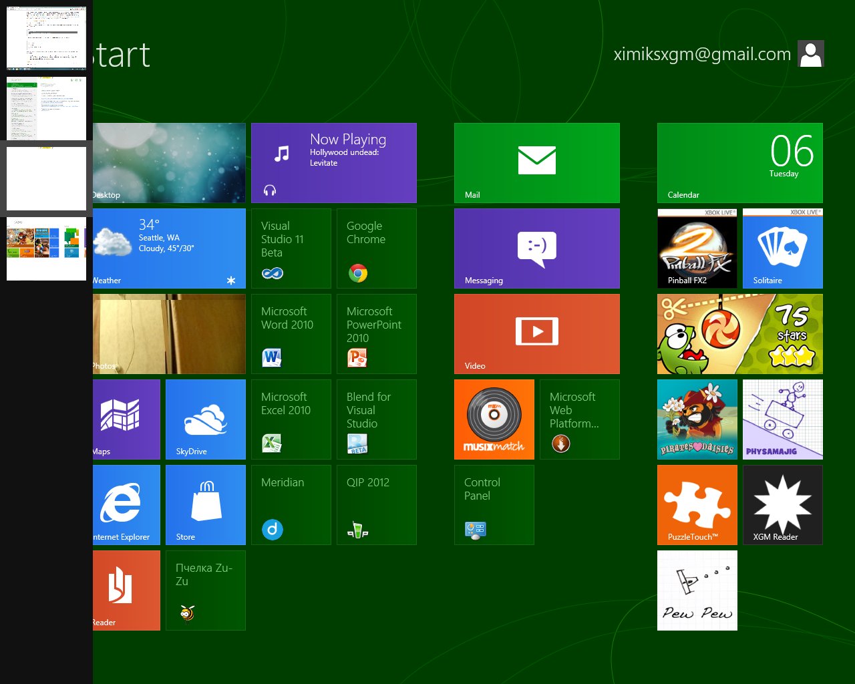This screenshot has width=855, height=684.
Task: Open the Maps tile
Action: pos(126,419)
